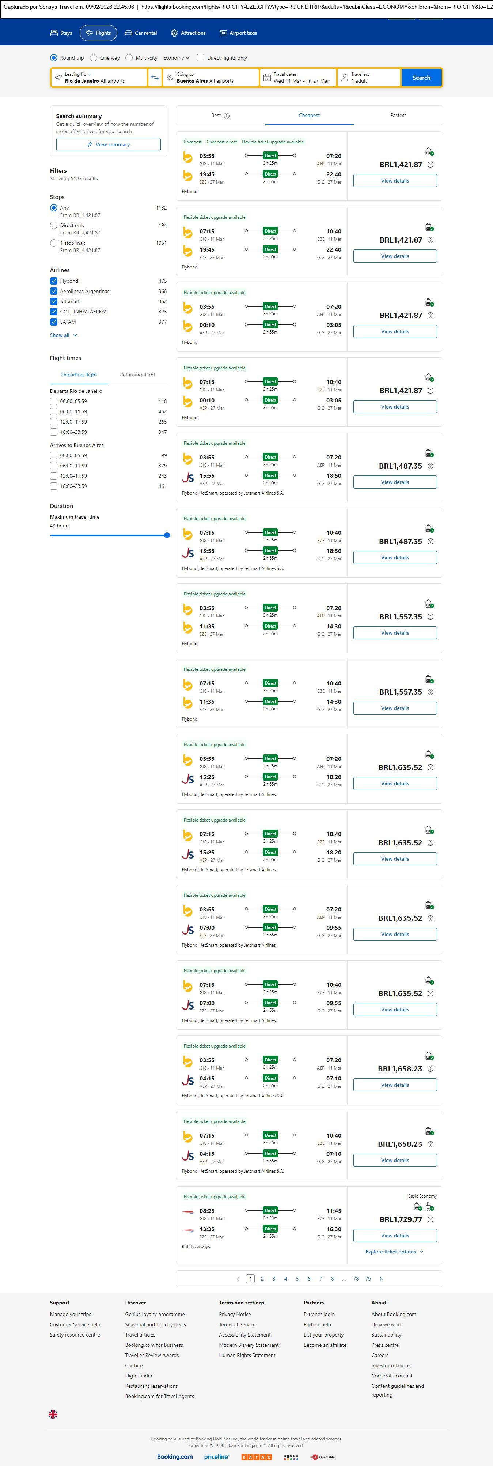Image resolution: width=493 pixels, height=1466 pixels.
Task: Expand the Show all airlines list
Action: [63, 335]
